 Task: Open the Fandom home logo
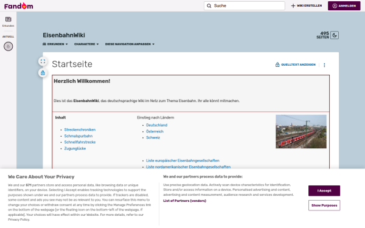coord(19,6)
